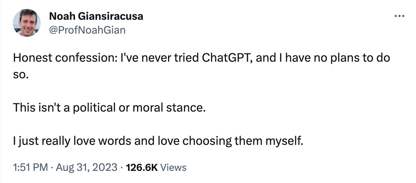Click the phrase "no plans to do"
This screenshot has width=416, height=183.
352,58
